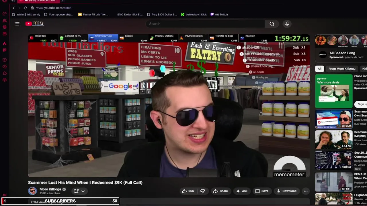Open buhlockay | Kick bookmark

click(x=194, y=14)
